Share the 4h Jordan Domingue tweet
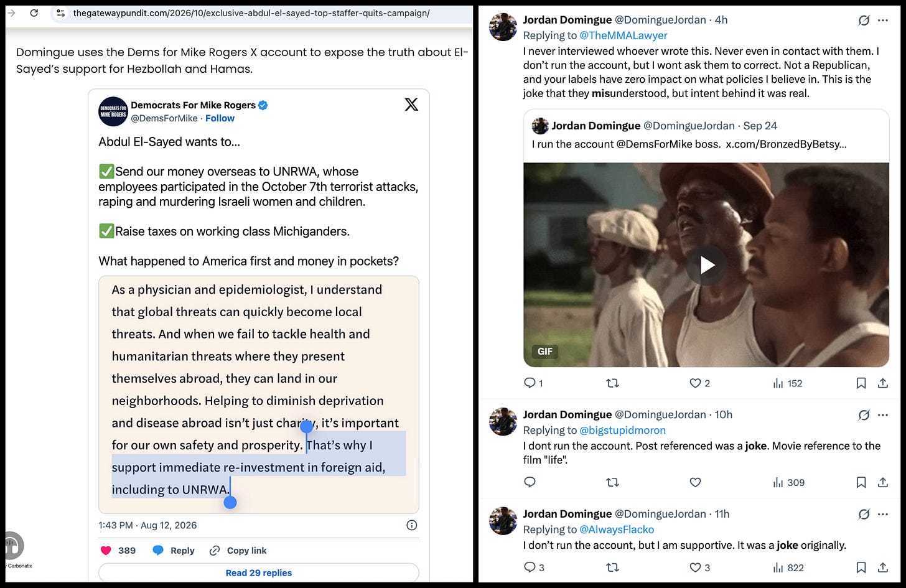906x588 pixels. [x=883, y=383]
